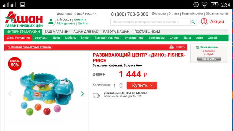Click the printer icon next to Печатать
The height and width of the screenshot is (131, 233).
tap(172, 47)
